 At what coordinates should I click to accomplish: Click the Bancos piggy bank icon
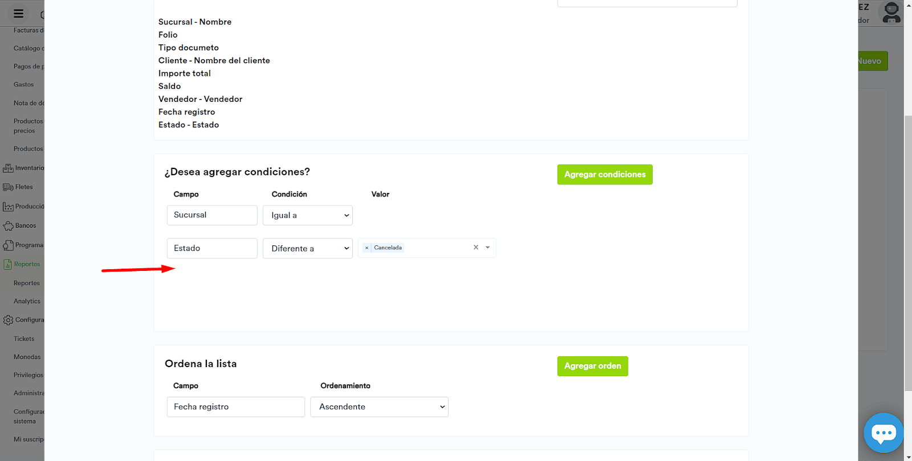8,226
